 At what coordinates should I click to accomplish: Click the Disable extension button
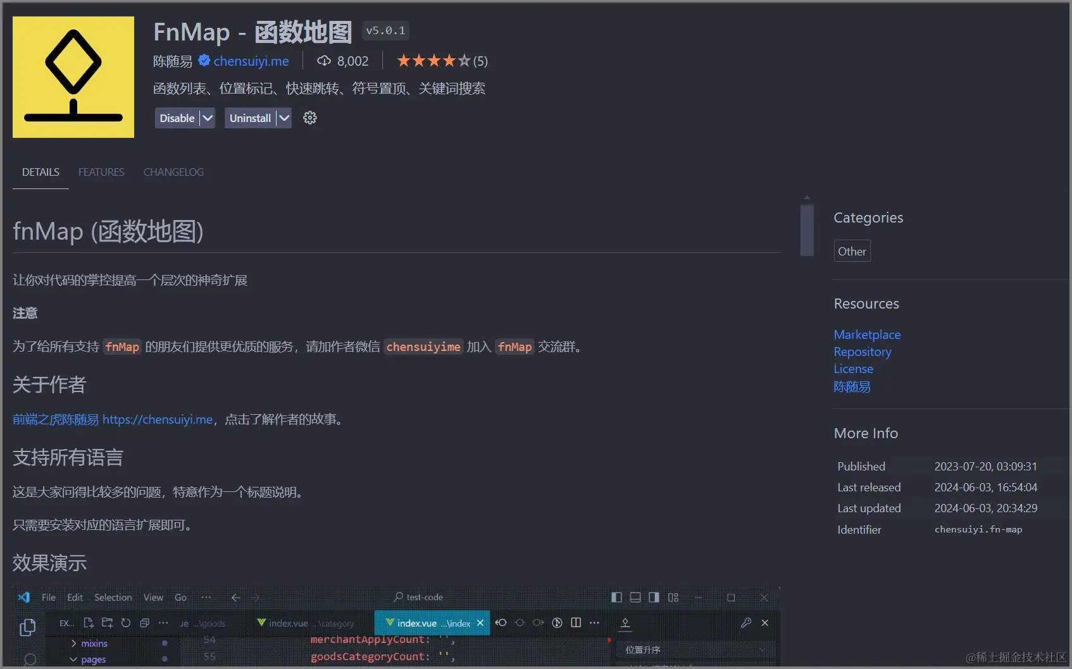pyautogui.click(x=177, y=118)
